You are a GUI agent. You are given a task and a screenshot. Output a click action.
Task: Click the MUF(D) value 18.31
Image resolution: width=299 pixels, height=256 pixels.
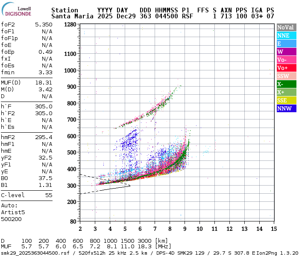(x=44, y=83)
